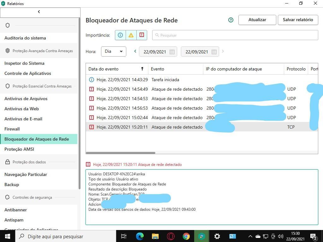Sort by Evento column header
The height and width of the screenshot is (242, 323).
[x=176, y=69]
